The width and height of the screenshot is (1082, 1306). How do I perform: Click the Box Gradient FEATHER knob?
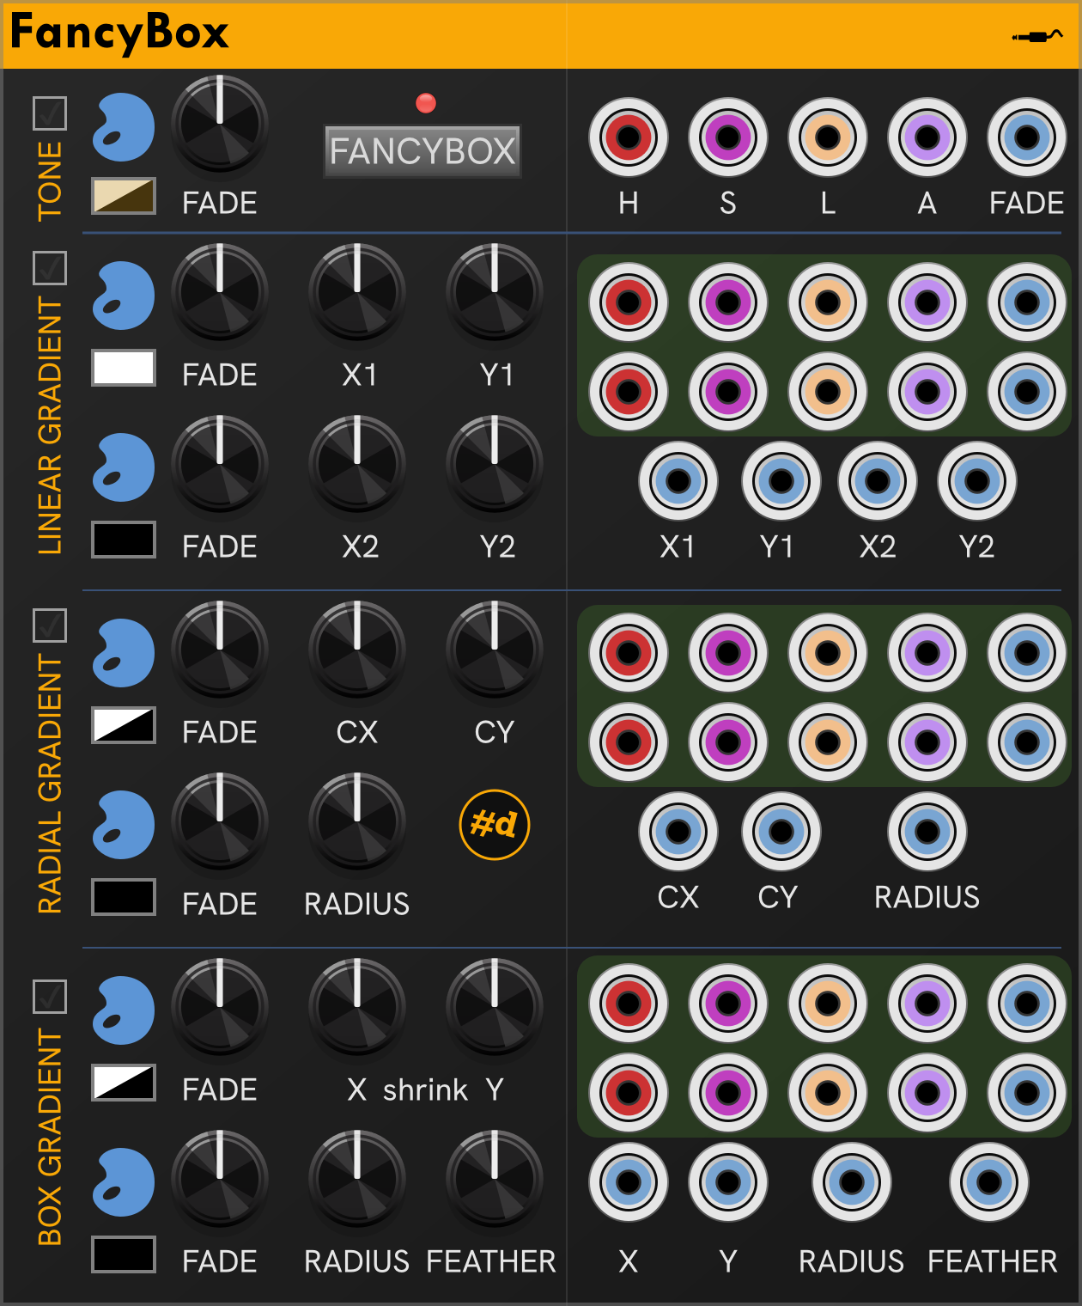pos(495,1179)
